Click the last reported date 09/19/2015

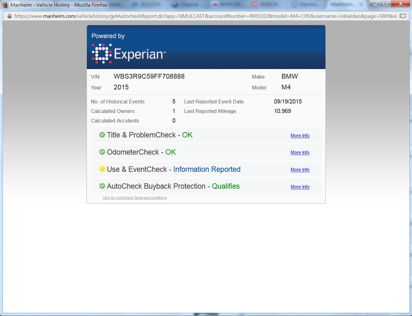point(288,102)
